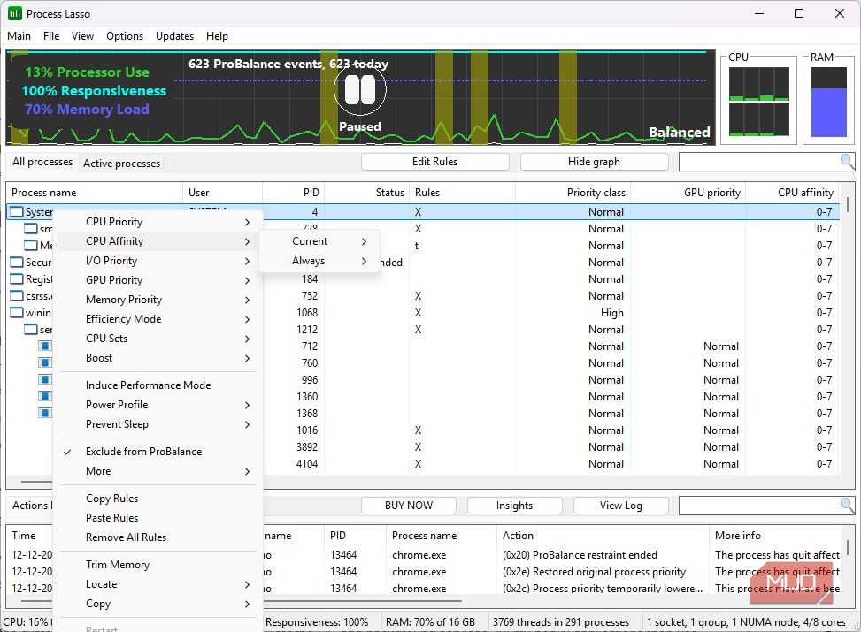
Task: Open the Updates menu
Action: pyautogui.click(x=174, y=36)
